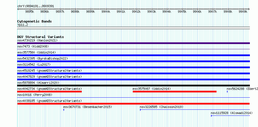258x127 pixels.
Task: Click the 9901k ruler position
Action: coord(121,12)
